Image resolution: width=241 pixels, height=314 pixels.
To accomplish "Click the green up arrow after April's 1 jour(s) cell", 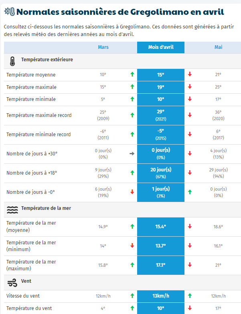I will [190, 192].
